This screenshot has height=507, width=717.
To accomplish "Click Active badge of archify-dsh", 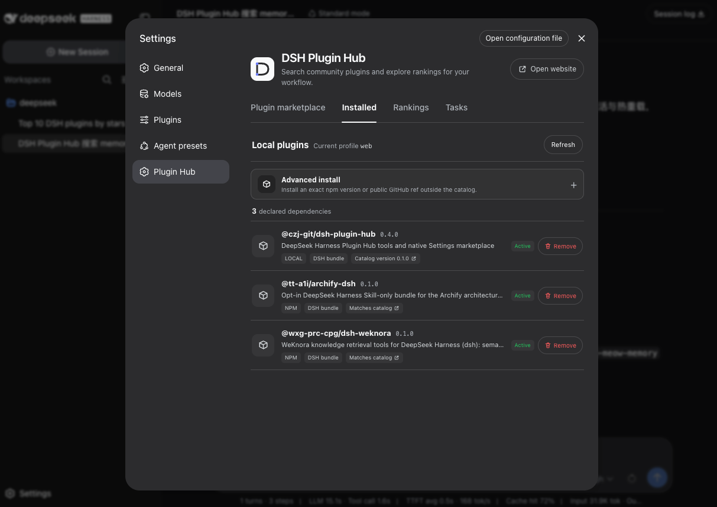I will pos(523,296).
